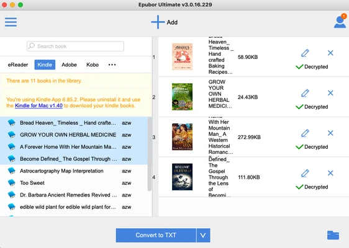The height and width of the screenshot is (248, 349).
Task: Click Bread Heaven cover thumbnail
Action: [182, 56]
